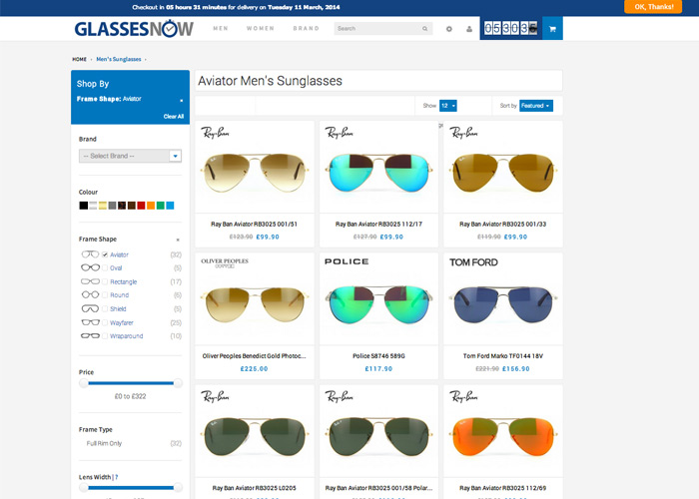Image resolution: width=699 pixels, height=499 pixels.
Task: Select the black colour swatch
Action: (83, 206)
